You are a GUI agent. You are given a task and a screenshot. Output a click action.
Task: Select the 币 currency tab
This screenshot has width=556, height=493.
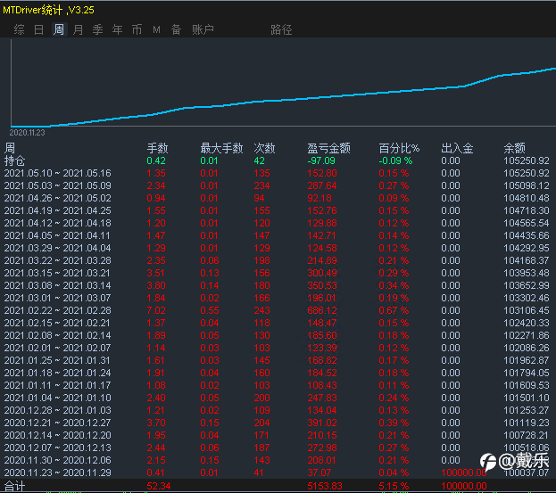tap(137, 29)
